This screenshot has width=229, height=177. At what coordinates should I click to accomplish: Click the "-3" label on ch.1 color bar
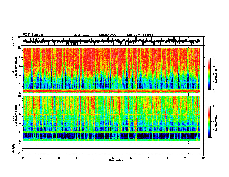[213, 58]
